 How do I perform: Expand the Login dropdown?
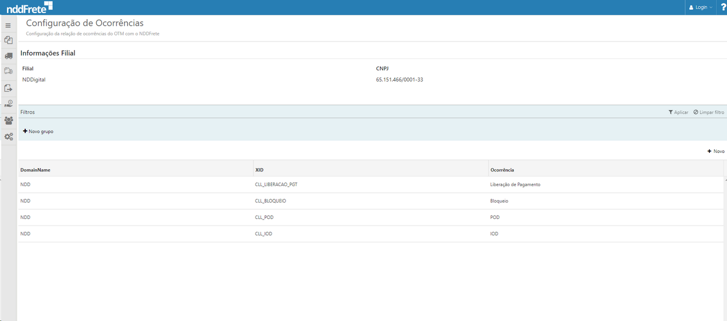[x=701, y=8]
